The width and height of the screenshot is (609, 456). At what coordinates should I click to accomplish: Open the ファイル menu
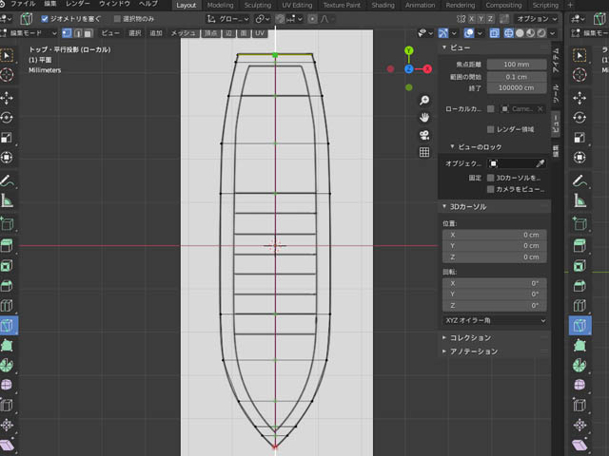coord(23,4)
